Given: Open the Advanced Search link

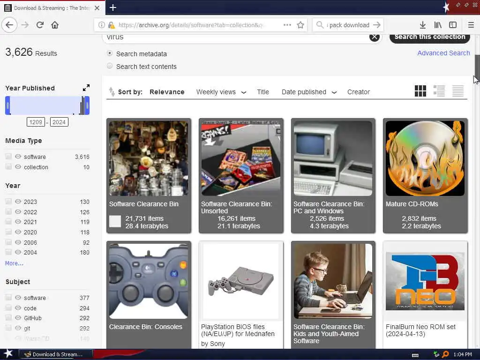Looking at the screenshot, I should click(443, 53).
